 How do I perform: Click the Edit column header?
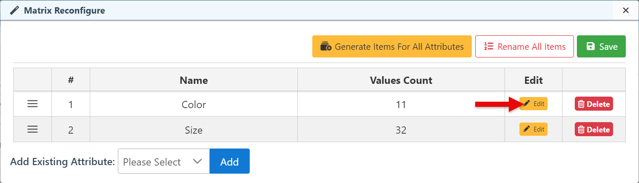tap(533, 80)
